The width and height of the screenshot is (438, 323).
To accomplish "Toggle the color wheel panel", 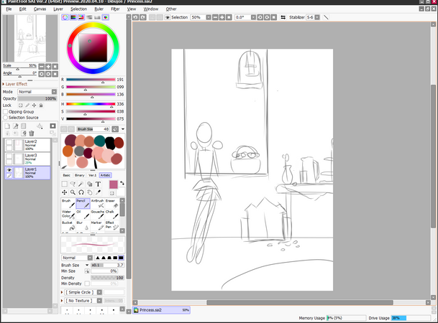I will click(x=65, y=17).
